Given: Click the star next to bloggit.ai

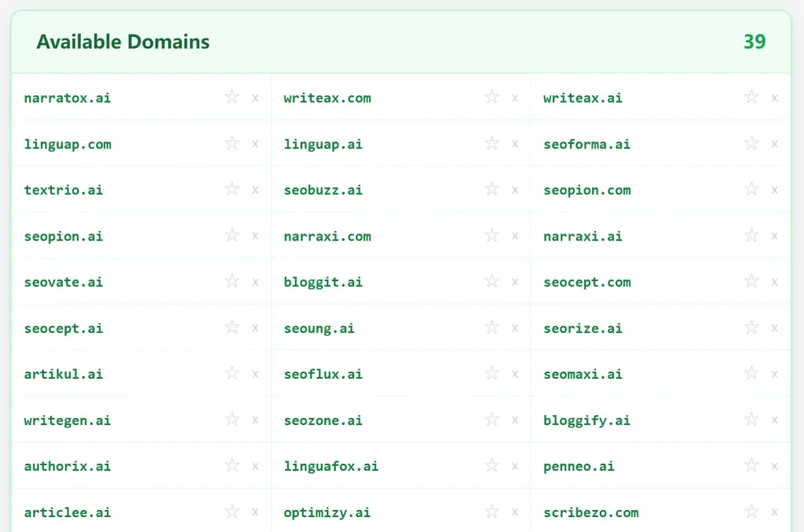Looking at the screenshot, I should pyautogui.click(x=492, y=282).
